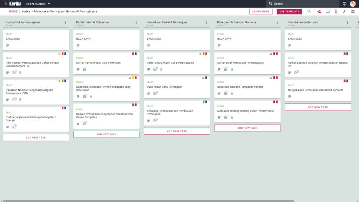Open Persediaan Cukai & Kewangan column menu
This screenshot has height=202, width=359.
click(207, 22)
